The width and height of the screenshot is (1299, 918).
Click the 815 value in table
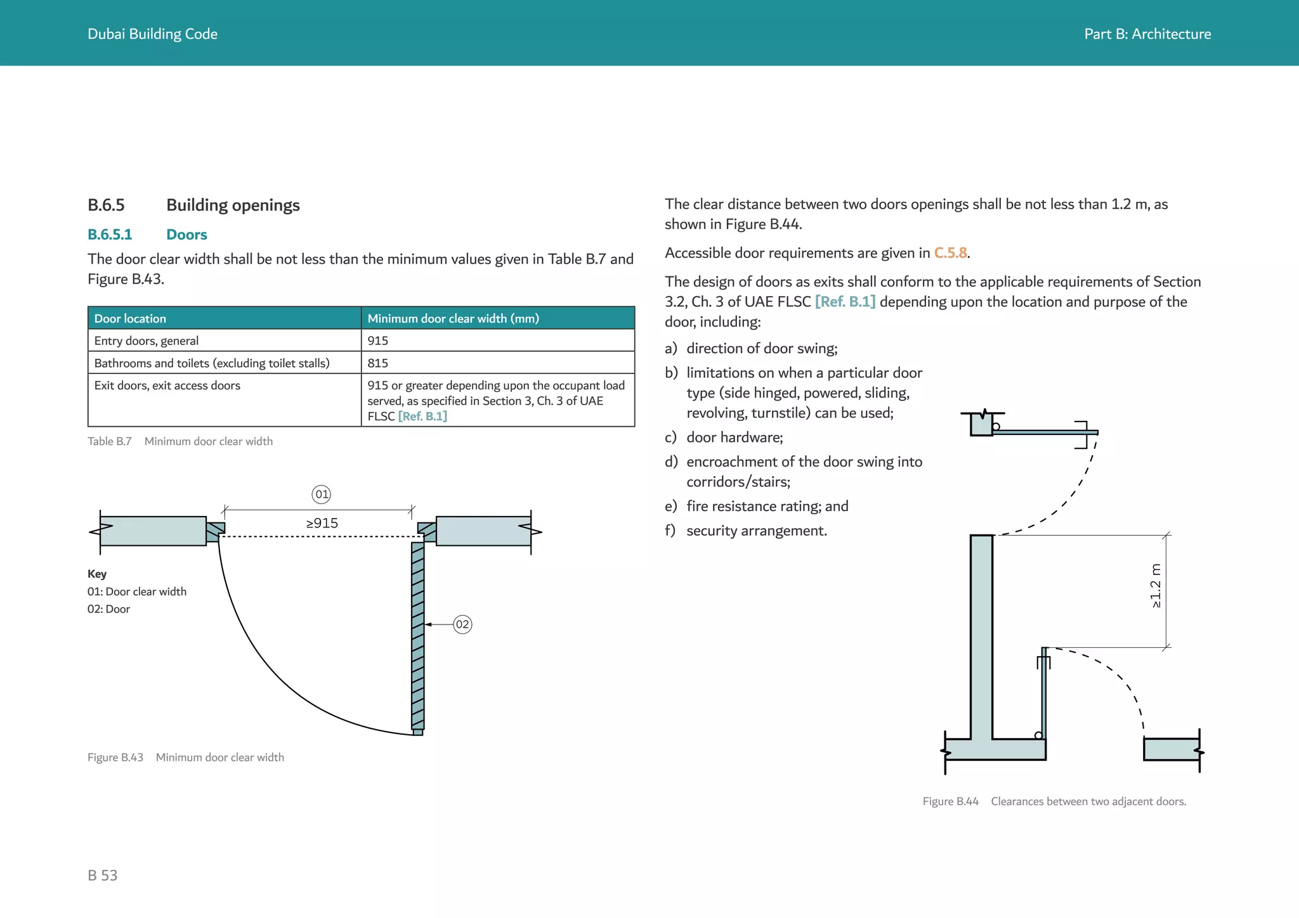[x=377, y=363]
